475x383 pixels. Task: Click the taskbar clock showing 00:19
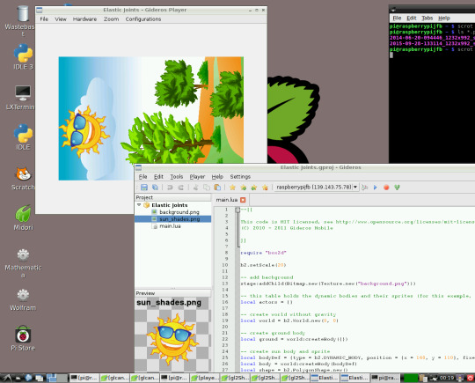click(x=447, y=378)
